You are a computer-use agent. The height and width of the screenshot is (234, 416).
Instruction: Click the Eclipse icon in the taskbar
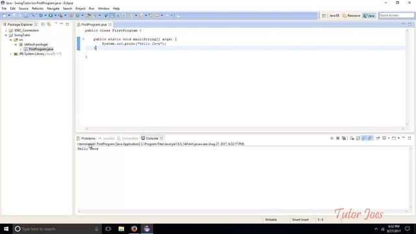pos(147,229)
